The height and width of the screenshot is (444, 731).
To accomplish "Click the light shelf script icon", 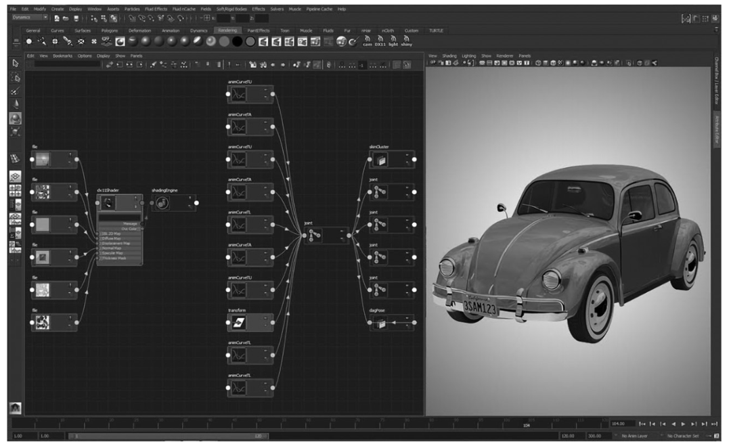I will point(393,41).
